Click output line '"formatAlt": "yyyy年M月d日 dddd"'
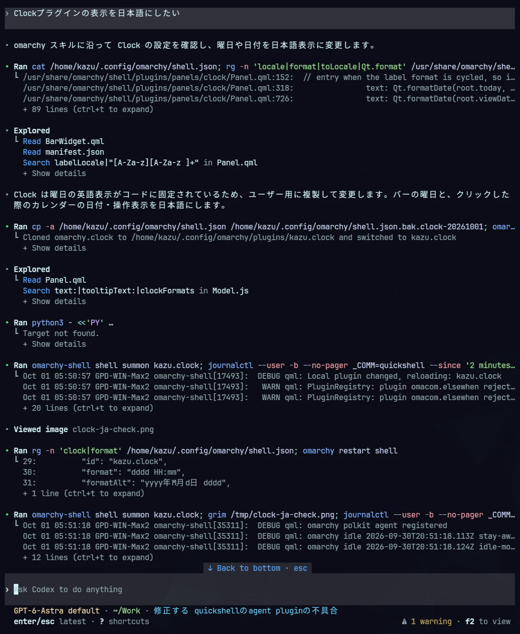520x634 pixels. coord(156,483)
